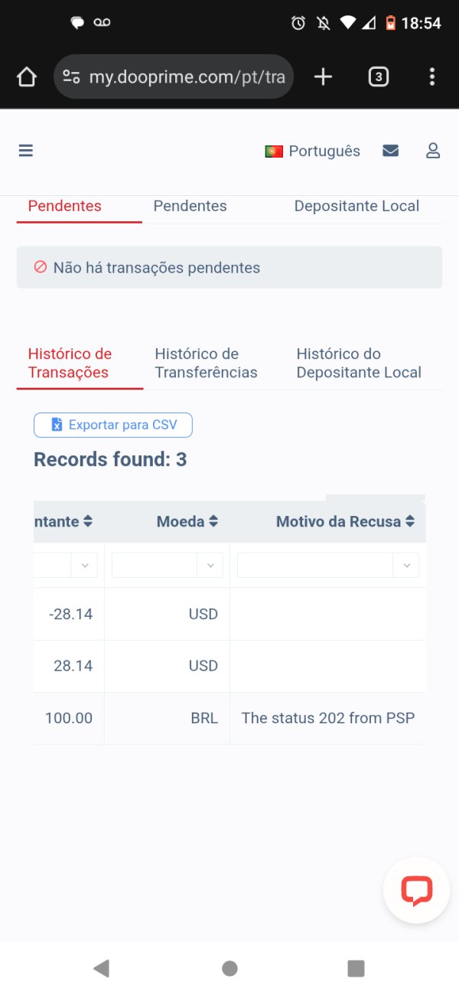Tap the Android back button
Screen dimensions: 459x995
click(x=101, y=968)
